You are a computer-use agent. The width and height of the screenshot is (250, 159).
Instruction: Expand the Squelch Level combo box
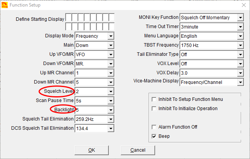(x=111, y=92)
